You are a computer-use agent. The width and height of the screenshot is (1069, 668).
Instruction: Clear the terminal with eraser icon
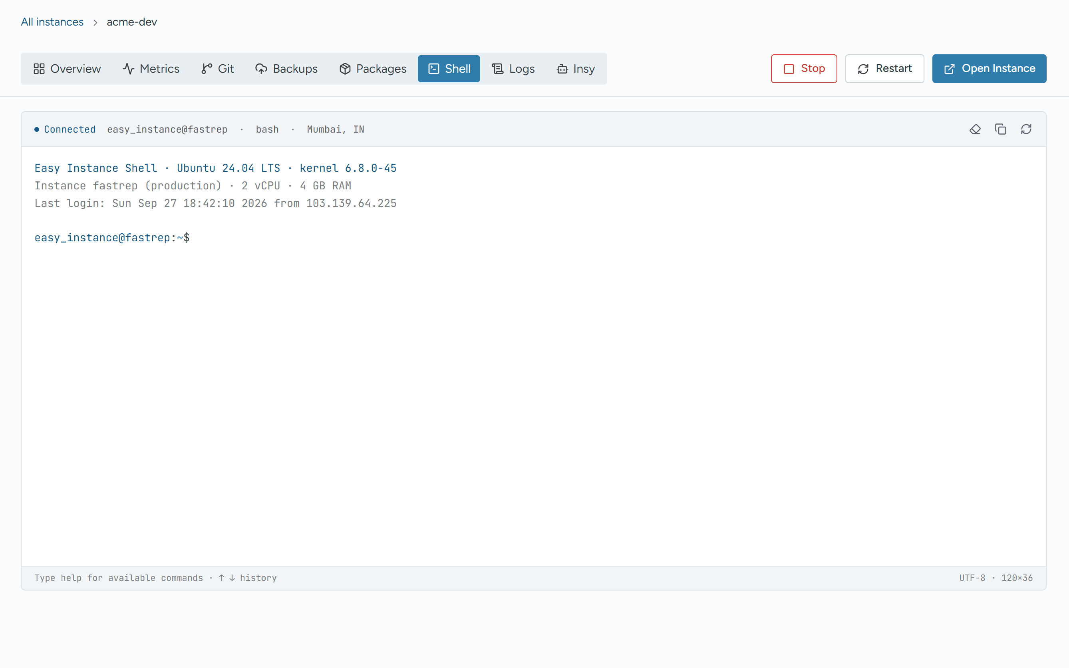(975, 129)
